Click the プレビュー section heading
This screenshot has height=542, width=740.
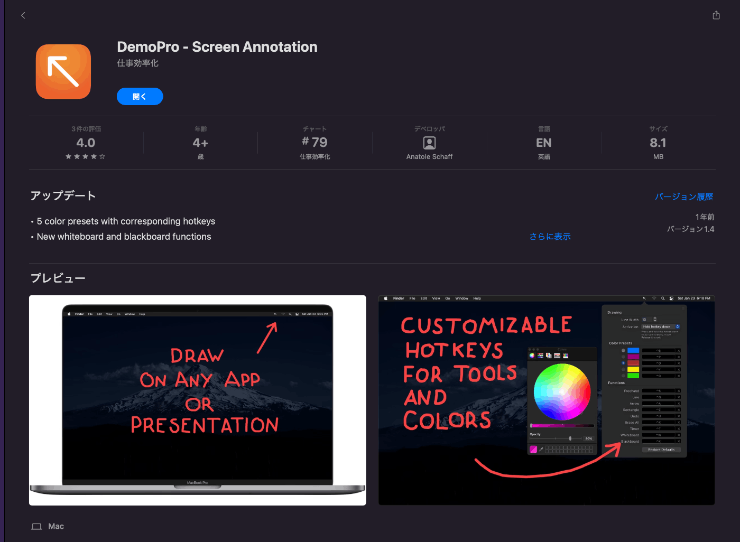[58, 278]
